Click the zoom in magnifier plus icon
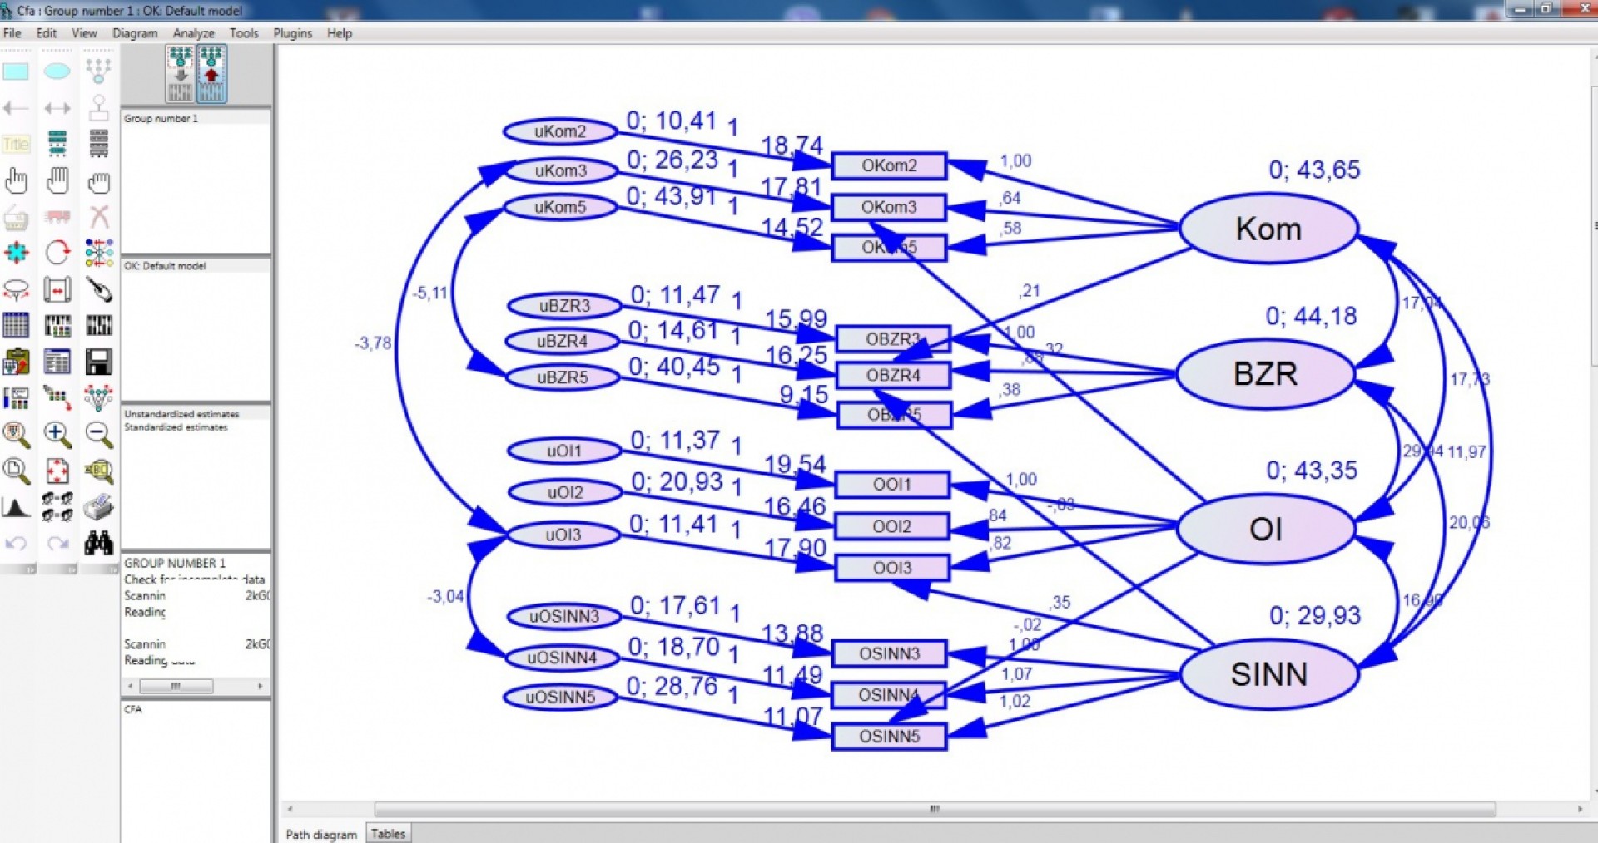The width and height of the screenshot is (1598, 843). tap(57, 433)
